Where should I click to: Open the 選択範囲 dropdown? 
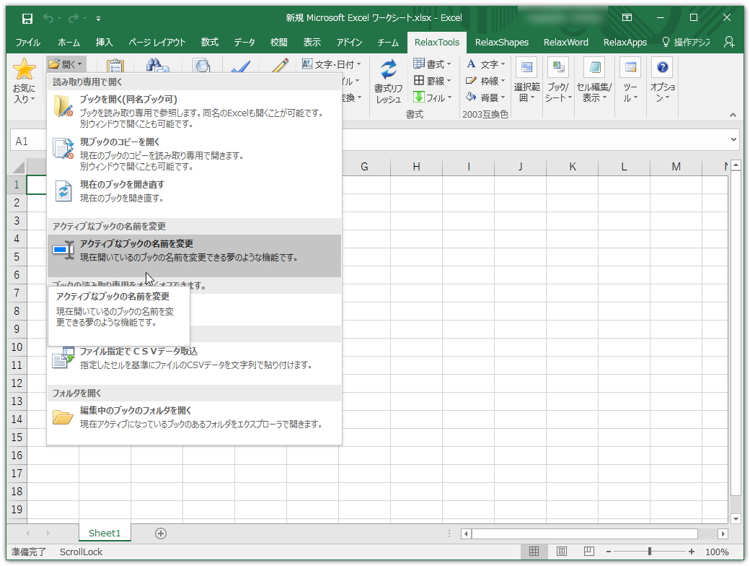tap(526, 81)
